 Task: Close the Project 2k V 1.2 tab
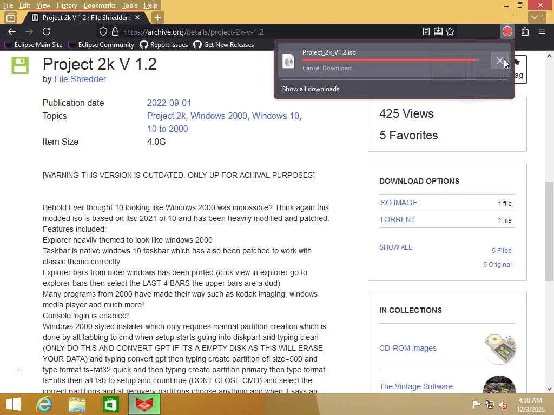tap(137, 17)
